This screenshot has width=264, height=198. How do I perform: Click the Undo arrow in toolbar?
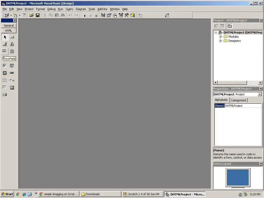click(70, 15)
